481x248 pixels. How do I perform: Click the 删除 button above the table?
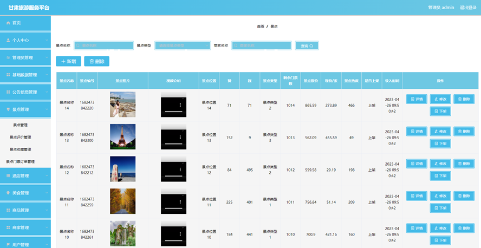click(96, 61)
